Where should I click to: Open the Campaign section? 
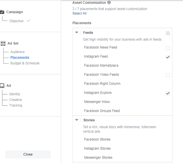point(14,12)
